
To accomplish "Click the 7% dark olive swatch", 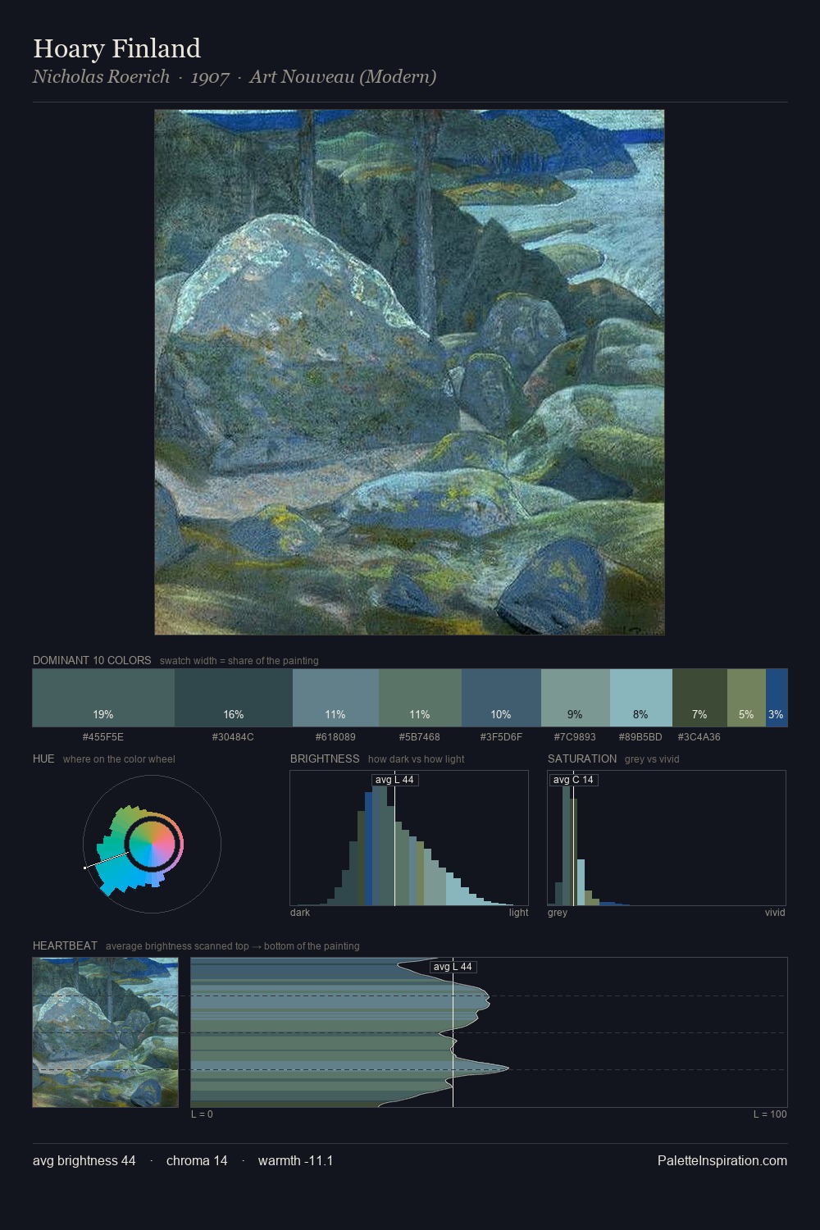I will (699, 698).
